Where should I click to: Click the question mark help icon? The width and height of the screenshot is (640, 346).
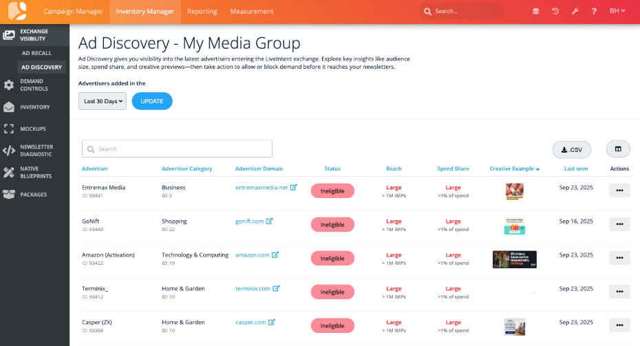point(594,12)
